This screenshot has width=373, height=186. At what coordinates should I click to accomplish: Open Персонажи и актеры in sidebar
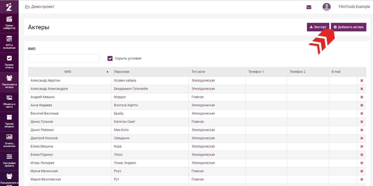pos(9,82)
